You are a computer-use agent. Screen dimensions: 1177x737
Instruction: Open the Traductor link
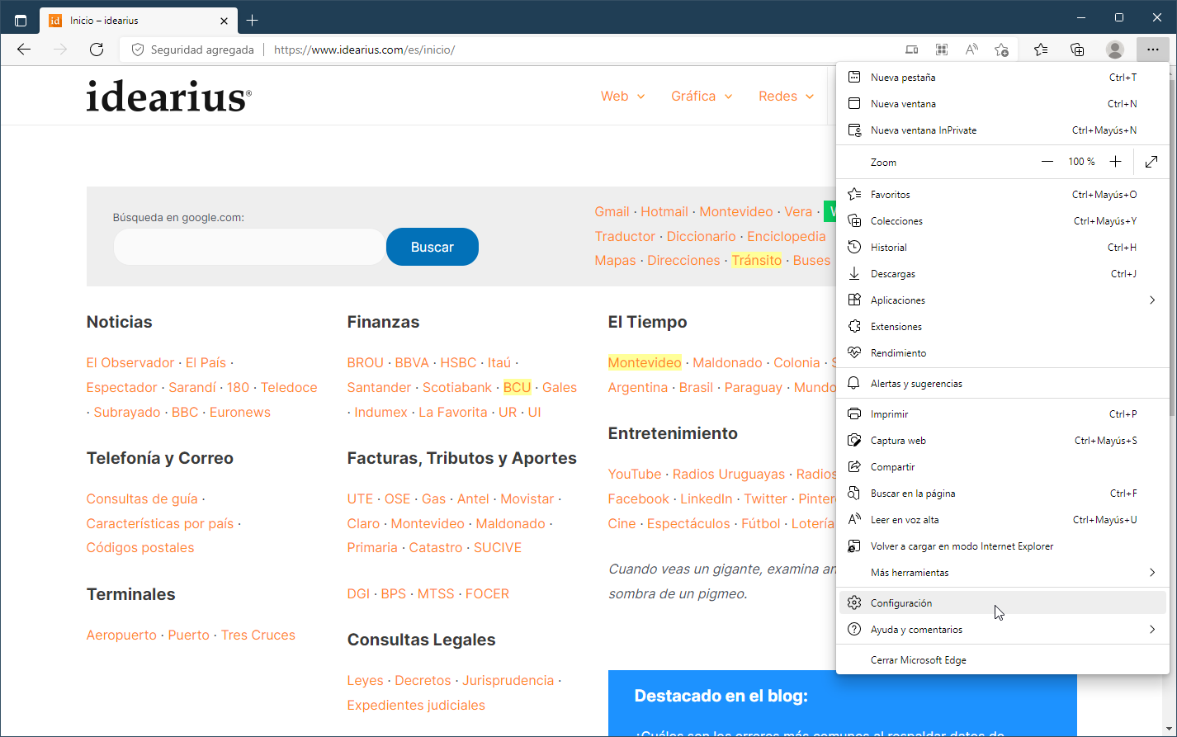pos(625,236)
